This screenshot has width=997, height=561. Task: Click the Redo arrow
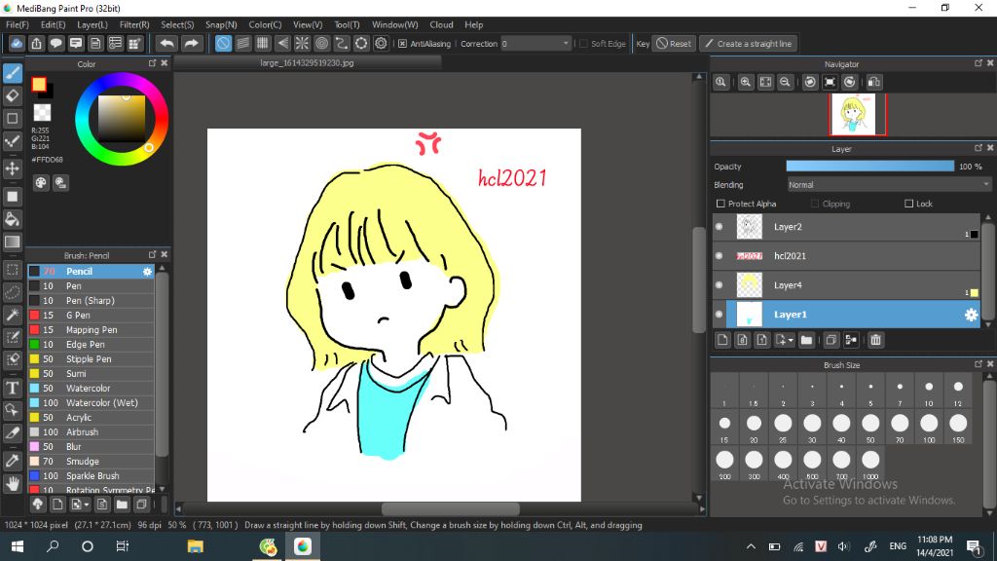tap(191, 43)
